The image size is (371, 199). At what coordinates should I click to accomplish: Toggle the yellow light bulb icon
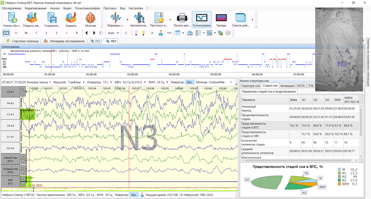[143, 33]
